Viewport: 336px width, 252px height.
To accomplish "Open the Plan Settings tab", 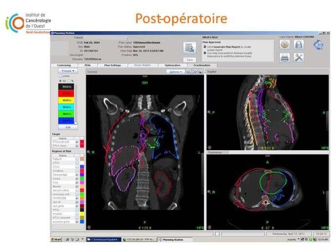I will [113, 65].
